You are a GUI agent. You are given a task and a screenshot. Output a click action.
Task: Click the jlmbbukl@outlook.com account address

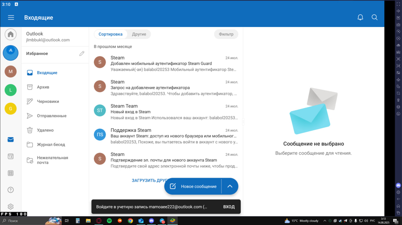(x=48, y=40)
